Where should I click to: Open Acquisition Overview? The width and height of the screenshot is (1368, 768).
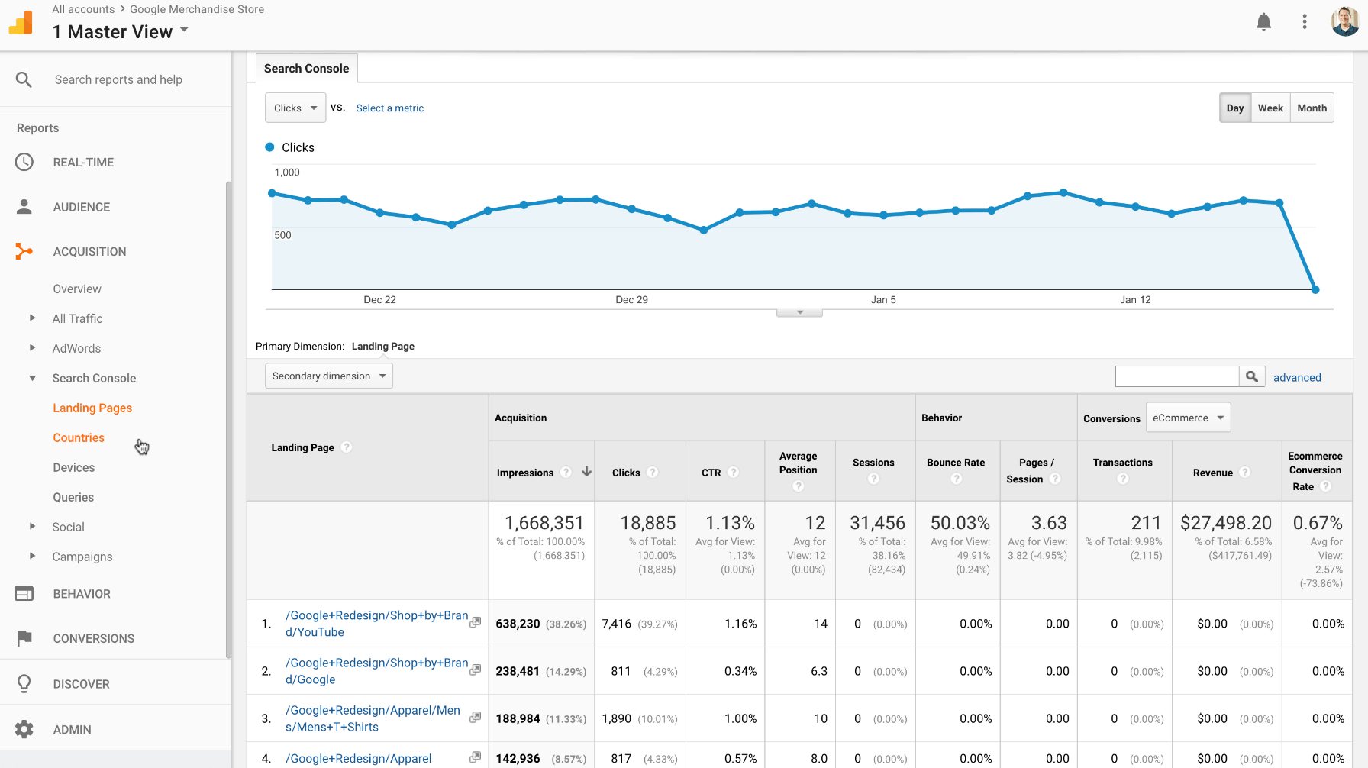(77, 289)
